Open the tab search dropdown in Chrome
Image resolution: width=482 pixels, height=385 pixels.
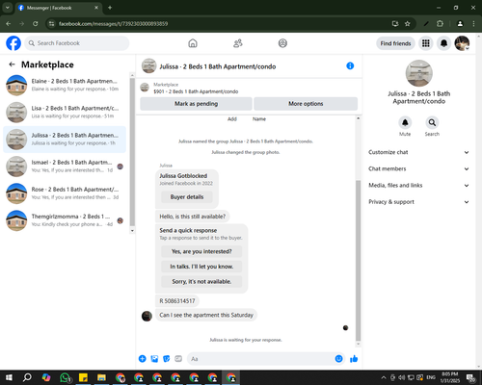click(7, 8)
